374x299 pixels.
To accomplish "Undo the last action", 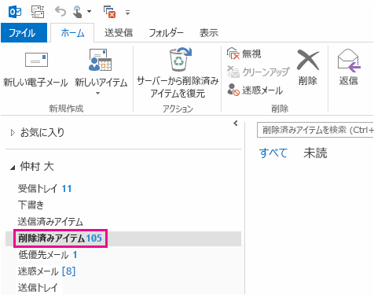I will coord(60,12).
